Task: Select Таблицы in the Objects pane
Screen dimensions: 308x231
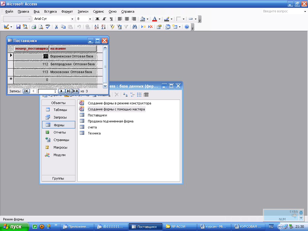Action: 59,110
